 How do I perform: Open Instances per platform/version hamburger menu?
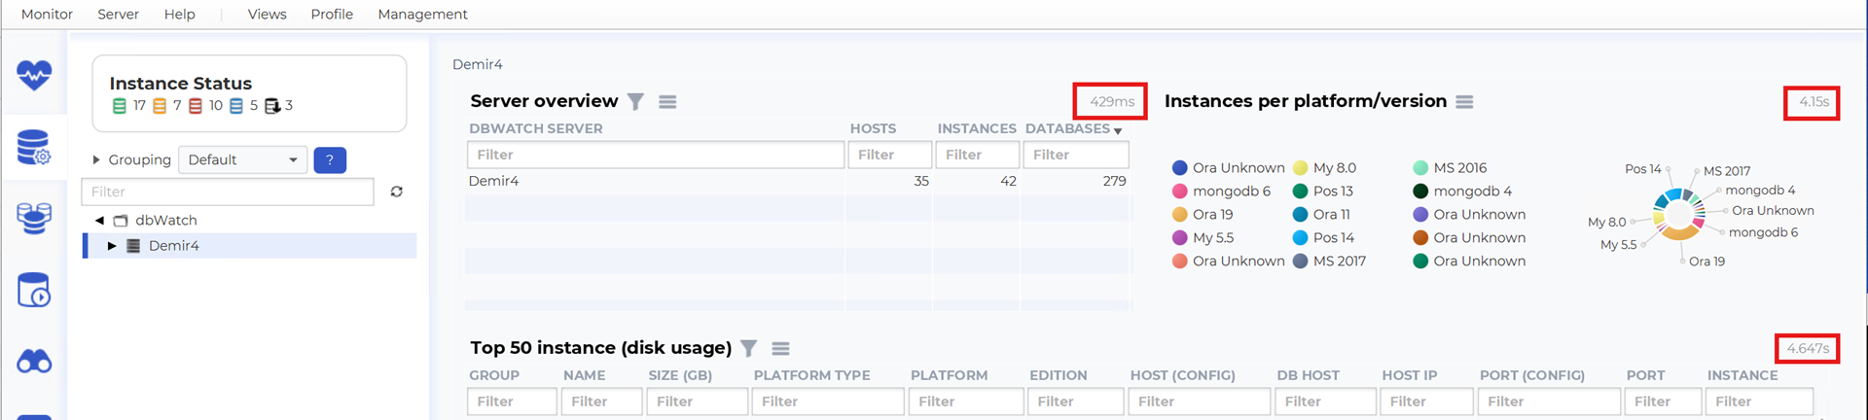(1464, 102)
